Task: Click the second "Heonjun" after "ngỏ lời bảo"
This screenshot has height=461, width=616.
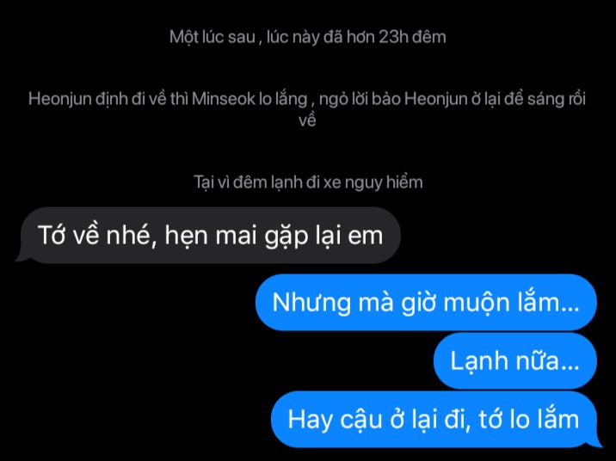Action: coord(436,99)
